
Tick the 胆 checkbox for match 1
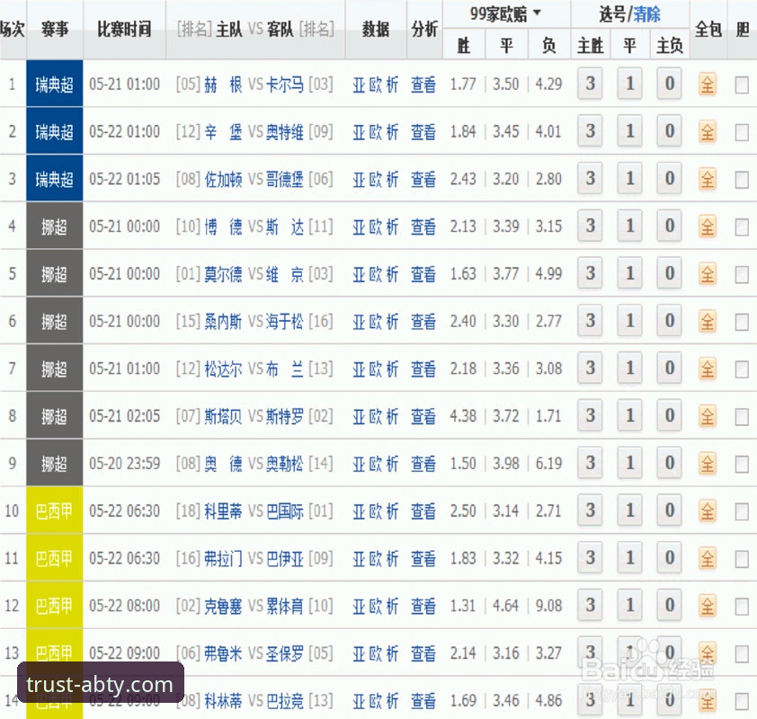coord(742,85)
